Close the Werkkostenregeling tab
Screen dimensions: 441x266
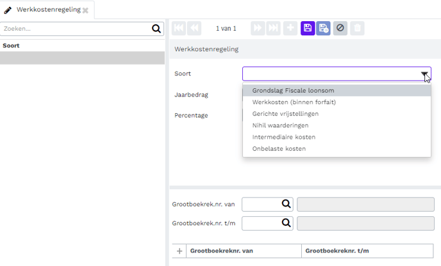coord(85,10)
